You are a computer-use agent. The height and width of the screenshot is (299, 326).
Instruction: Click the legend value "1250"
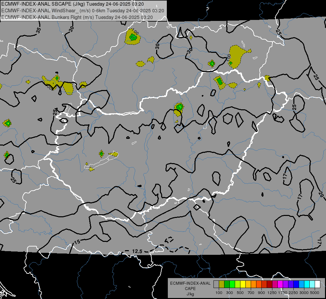point(272,293)
